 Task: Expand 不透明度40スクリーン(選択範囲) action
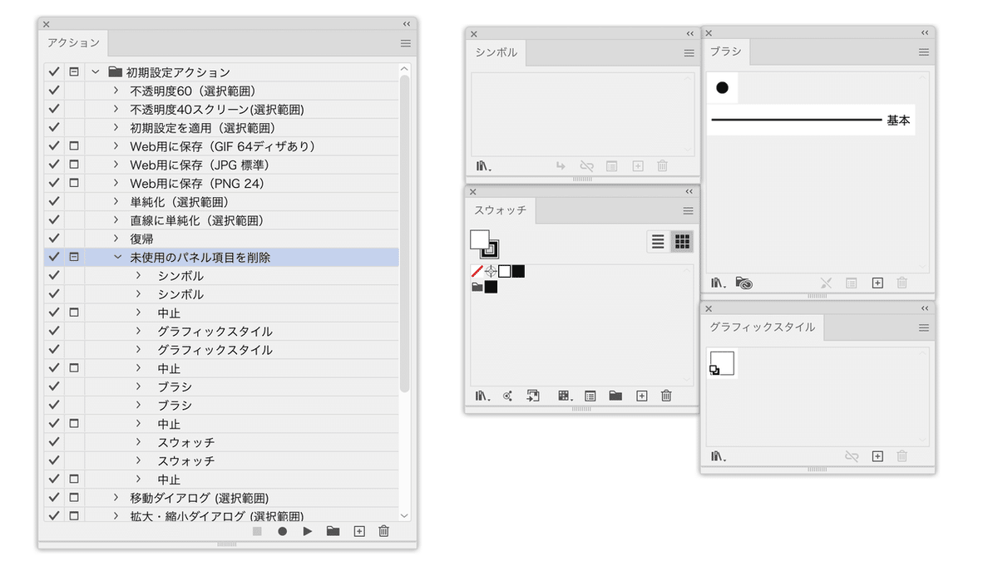click(116, 110)
